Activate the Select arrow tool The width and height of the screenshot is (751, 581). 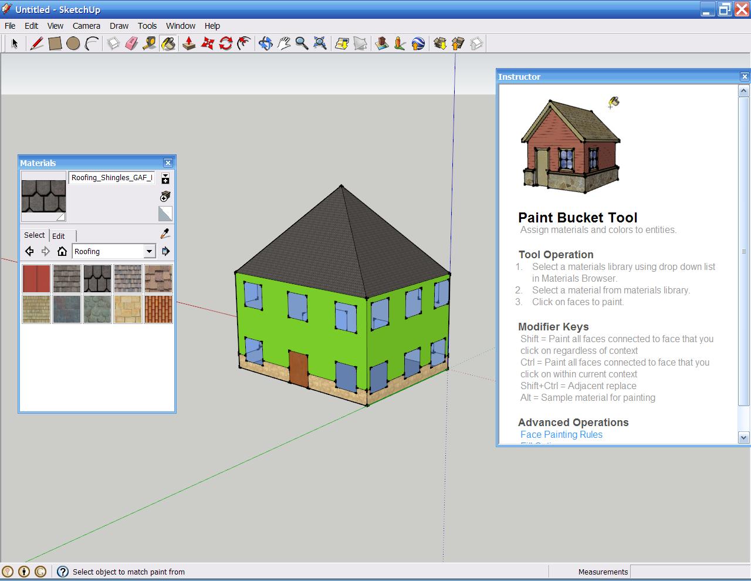tap(15, 43)
